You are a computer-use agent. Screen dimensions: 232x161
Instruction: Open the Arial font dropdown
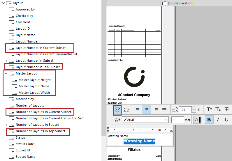click(x=145, y=120)
